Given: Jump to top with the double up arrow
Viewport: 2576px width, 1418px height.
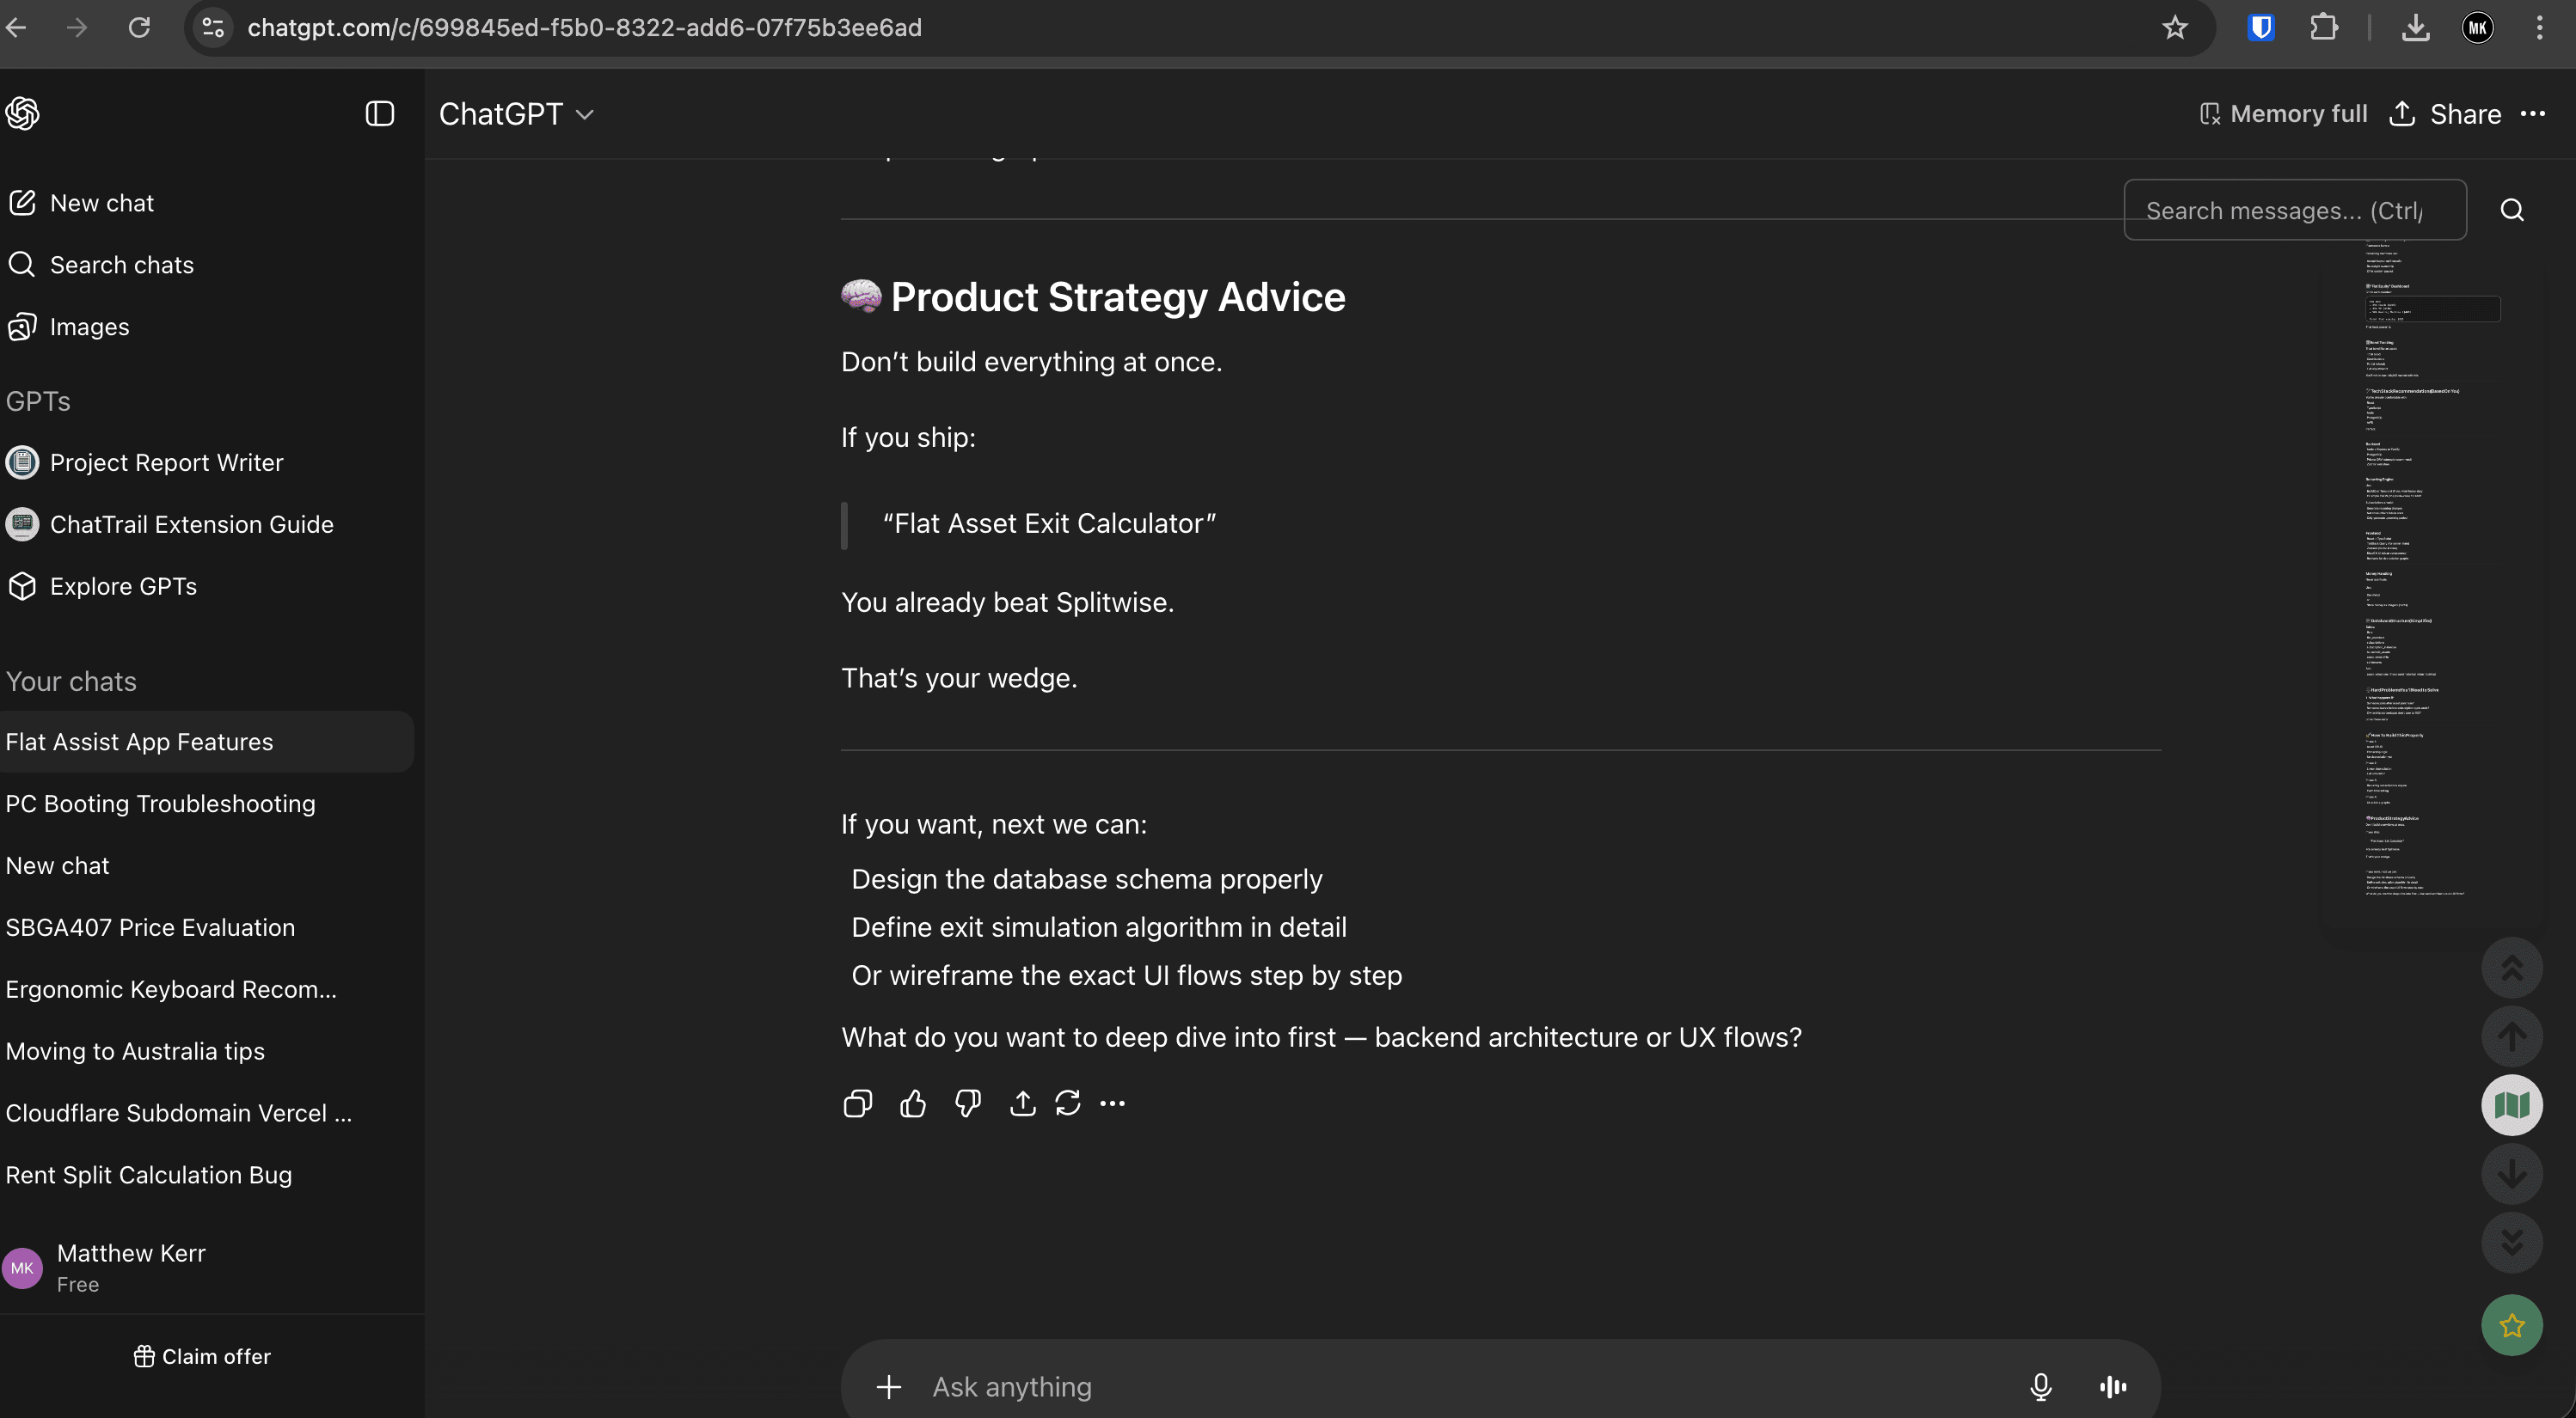Looking at the screenshot, I should click(x=2511, y=968).
